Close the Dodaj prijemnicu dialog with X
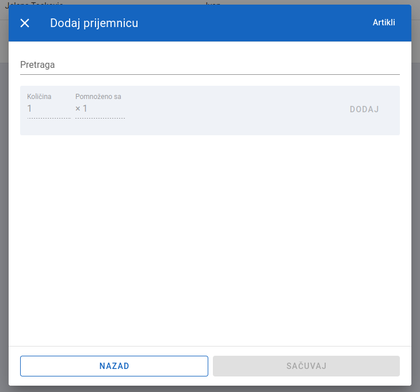The image size is (420, 392). tap(25, 23)
